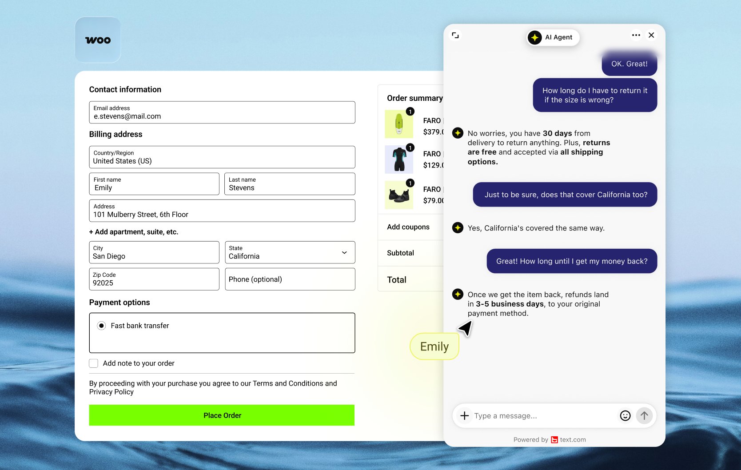The width and height of the screenshot is (741, 470).
Task: Click + Add apartment, suite, etc.
Action: coord(134,232)
